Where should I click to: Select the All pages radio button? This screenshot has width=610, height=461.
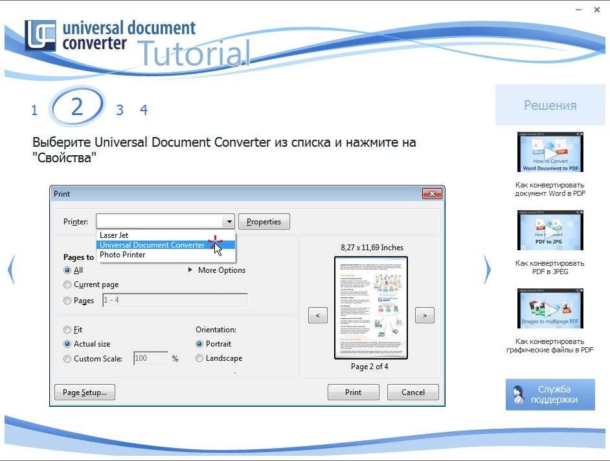pos(67,270)
